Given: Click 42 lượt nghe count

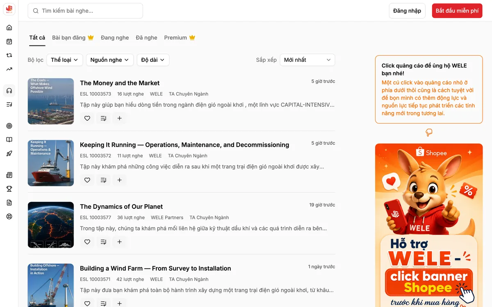Looking at the screenshot, I should (x=130, y=280).
